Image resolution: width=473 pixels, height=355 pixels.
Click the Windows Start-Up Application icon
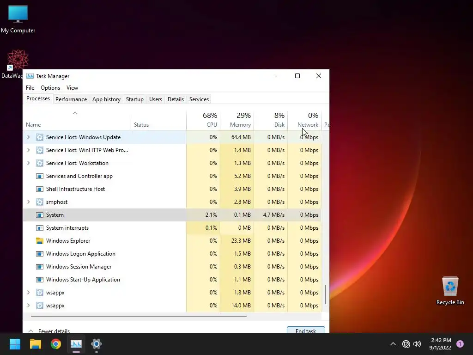coord(40,280)
